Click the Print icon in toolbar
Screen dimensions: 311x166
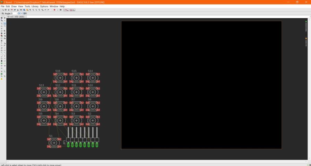9,10
